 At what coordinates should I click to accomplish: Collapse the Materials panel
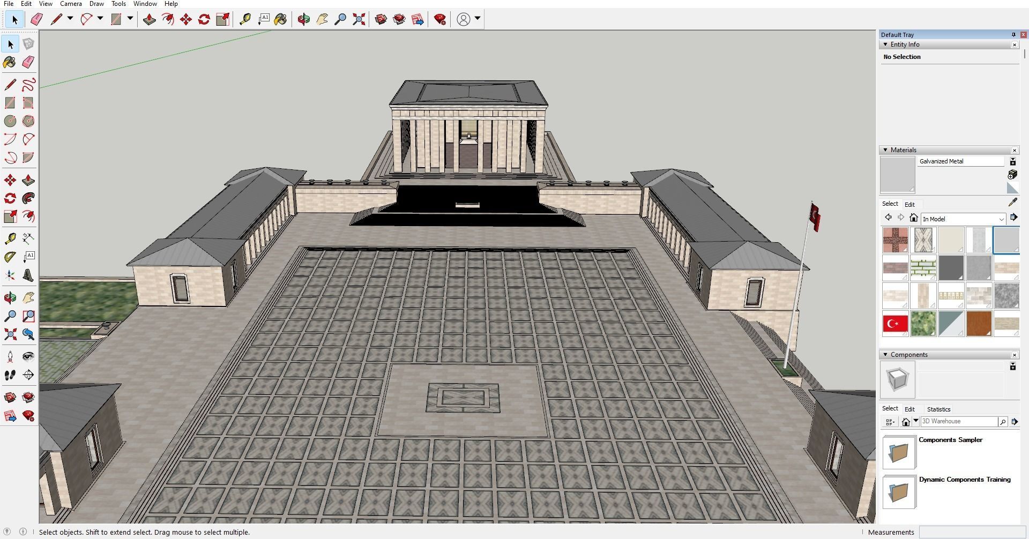pos(885,150)
